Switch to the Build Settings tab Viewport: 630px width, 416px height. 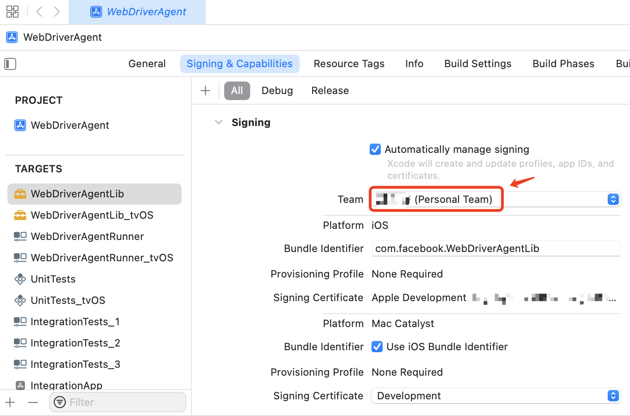pyautogui.click(x=478, y=63)
